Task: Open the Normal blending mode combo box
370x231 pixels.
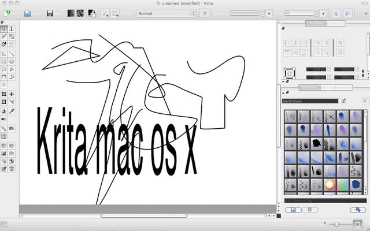Action: (166, 13)
